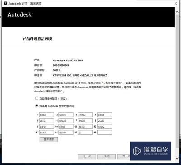This screenshot has width=181, height=165.
Task: Click the Next button at the bottom
Action: coord(124,156)
